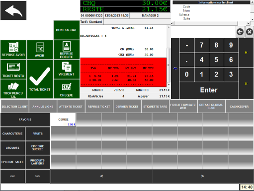Click the large back arrow icon
Viewport: 254px width, 191px height.
pyautogui.click(x=13, y=10)
